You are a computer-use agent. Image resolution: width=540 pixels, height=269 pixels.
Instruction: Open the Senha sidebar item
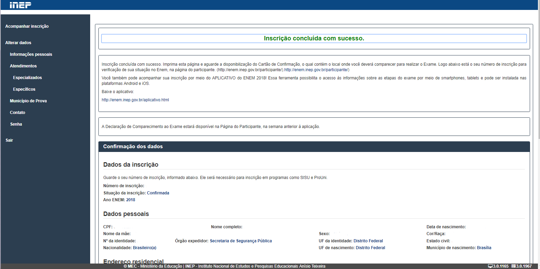point(16,124)
